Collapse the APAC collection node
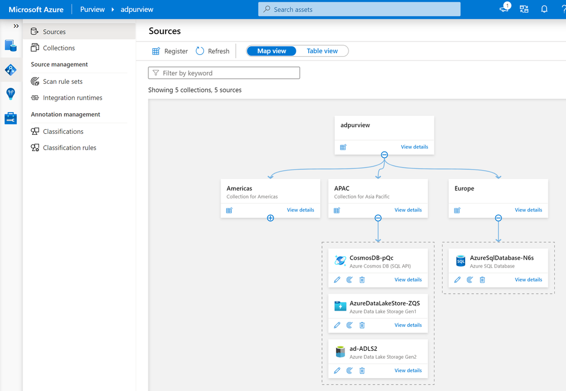This screenshot has width=566, height=391. [378, 218]
